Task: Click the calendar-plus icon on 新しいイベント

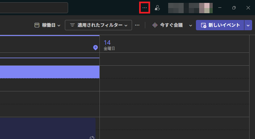Action: (203, 25)
